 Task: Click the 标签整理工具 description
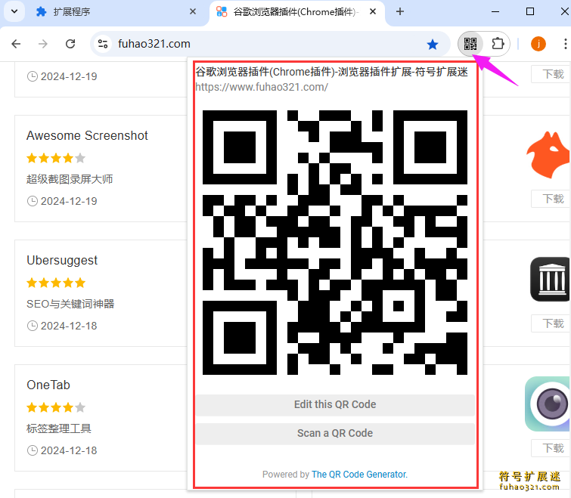(59, 428)
